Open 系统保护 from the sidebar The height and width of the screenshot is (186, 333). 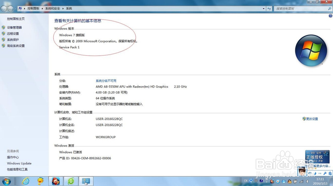[13, 40]
